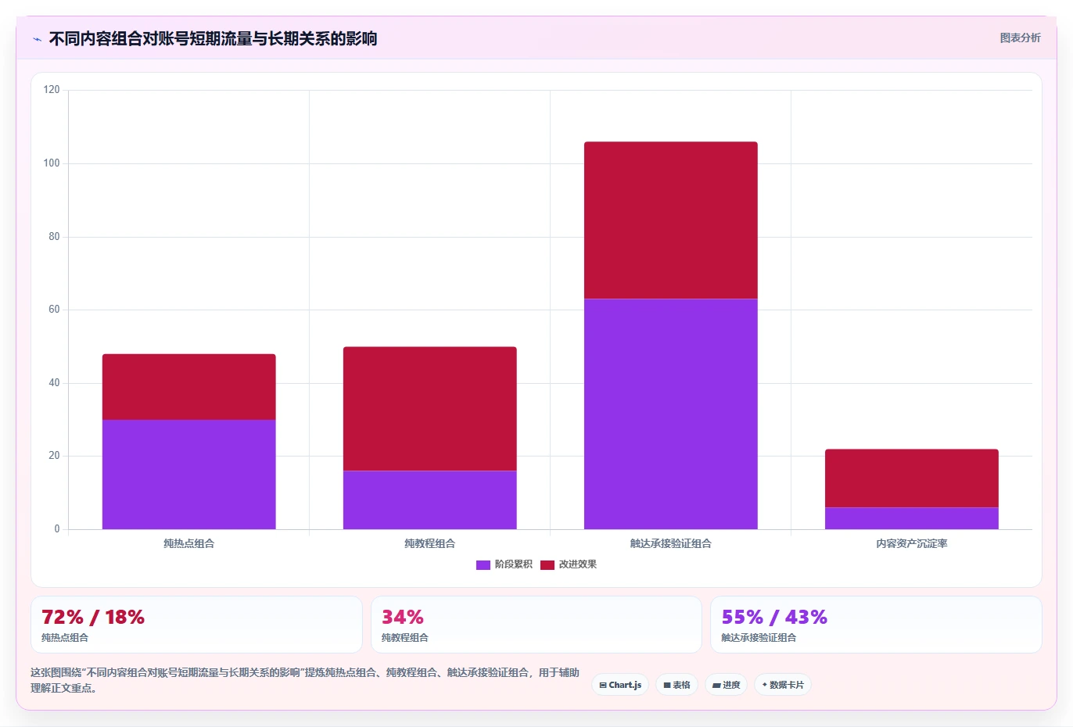Click the 触达承接验证组合 caption under 55% / 43%
The image size is (1073, 727).
click(759, 638)
